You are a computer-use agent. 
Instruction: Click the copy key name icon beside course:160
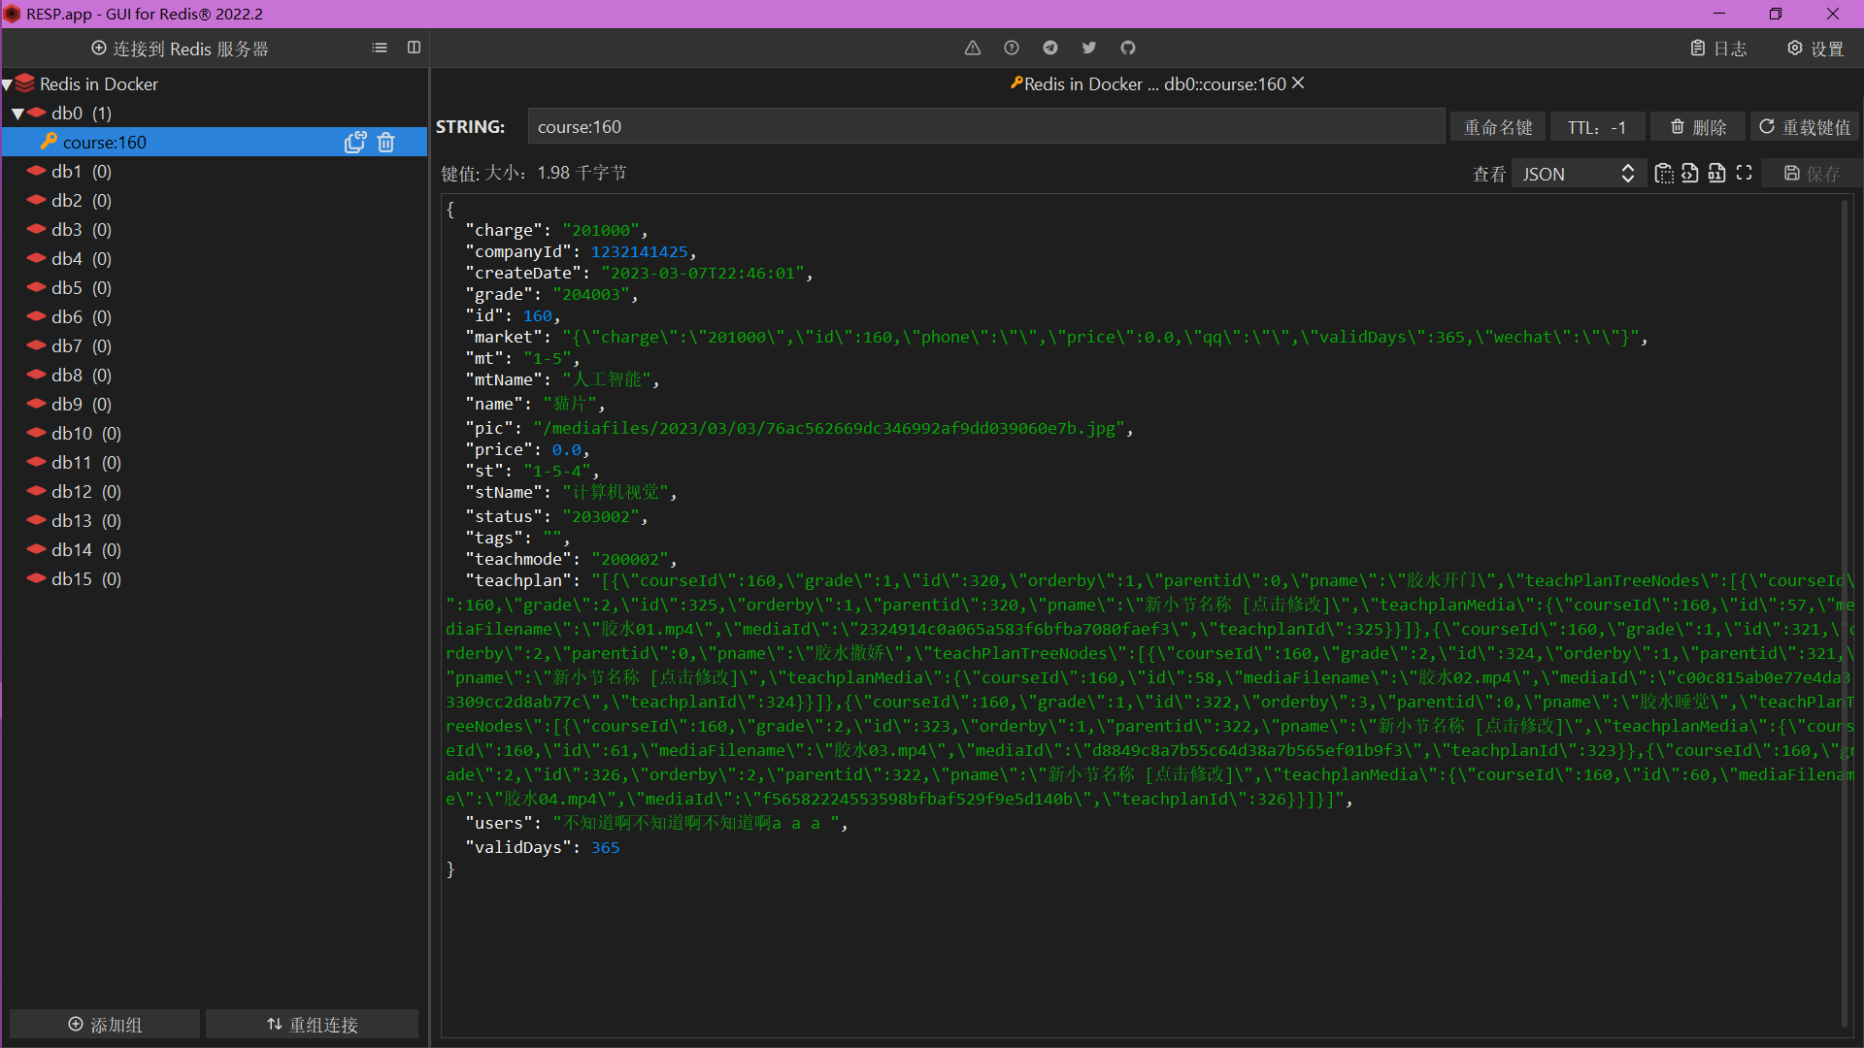(x=354, y=143)
